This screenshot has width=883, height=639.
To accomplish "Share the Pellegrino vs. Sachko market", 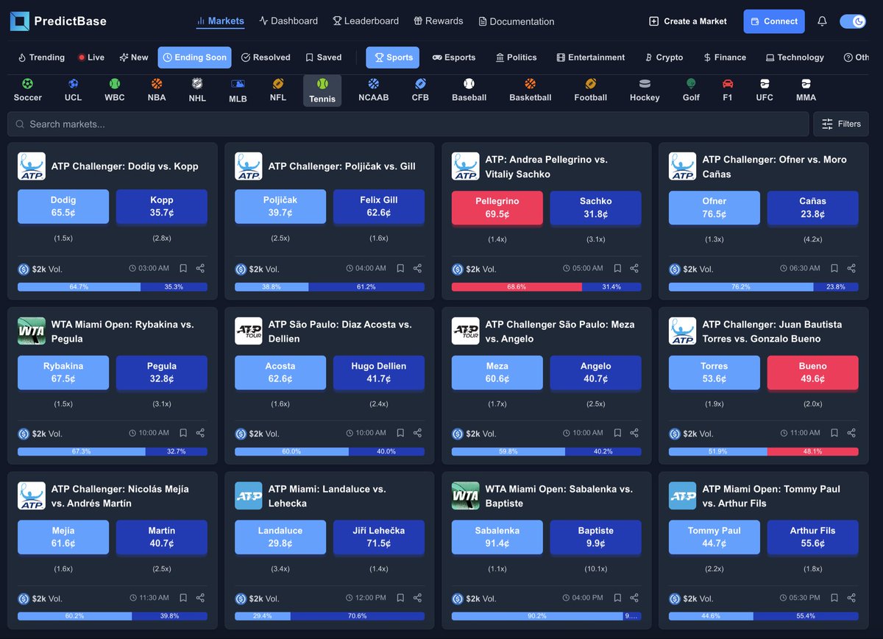I will pyautogui.click(x=634, y=269).
